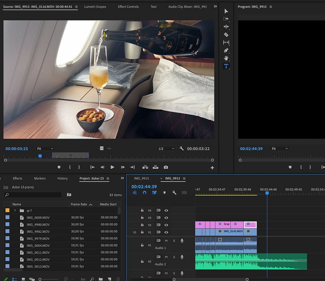Activate the Type tool
Image resolution: width=325 pixels, height=281 pixels.
pos(226,66)
